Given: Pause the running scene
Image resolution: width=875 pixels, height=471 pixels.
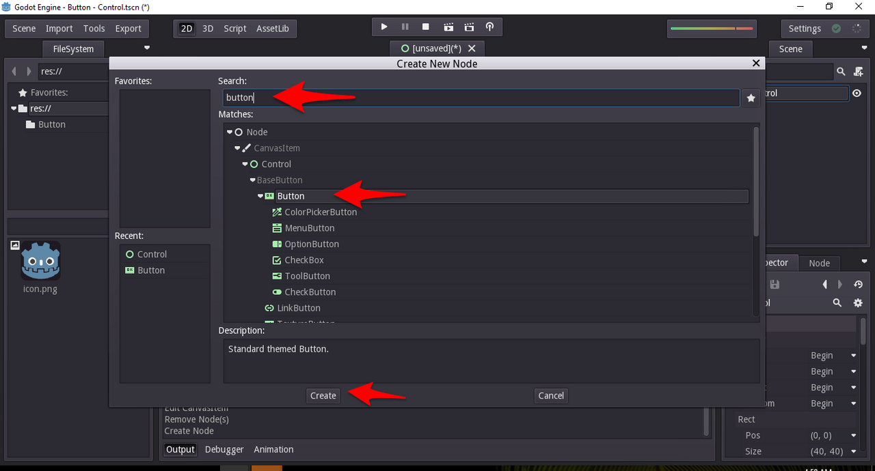Looking at the screenshot, I should point(405,27).
